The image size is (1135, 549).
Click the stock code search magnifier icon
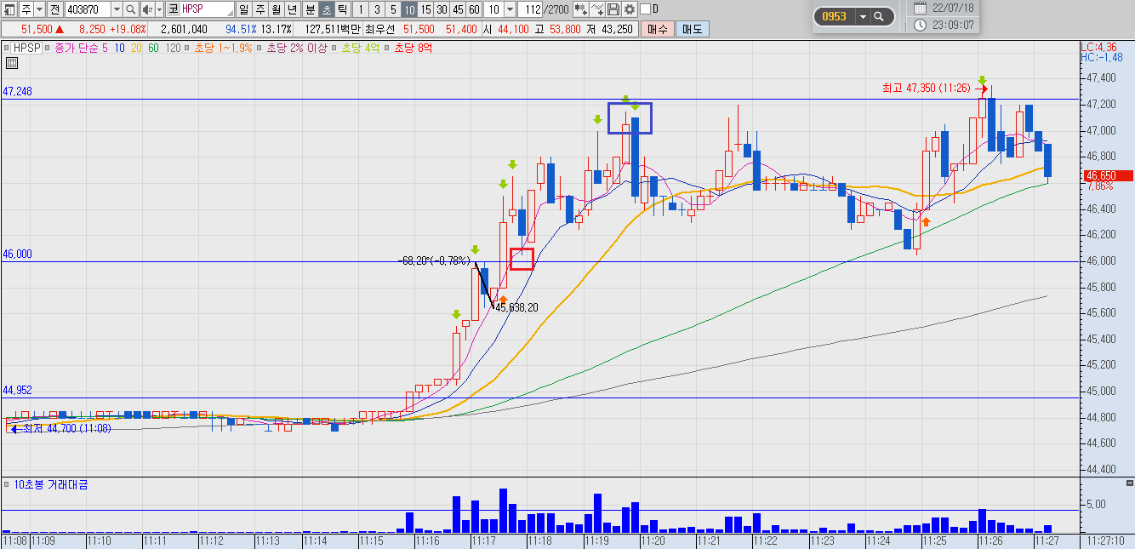click(x=130, y=9)
